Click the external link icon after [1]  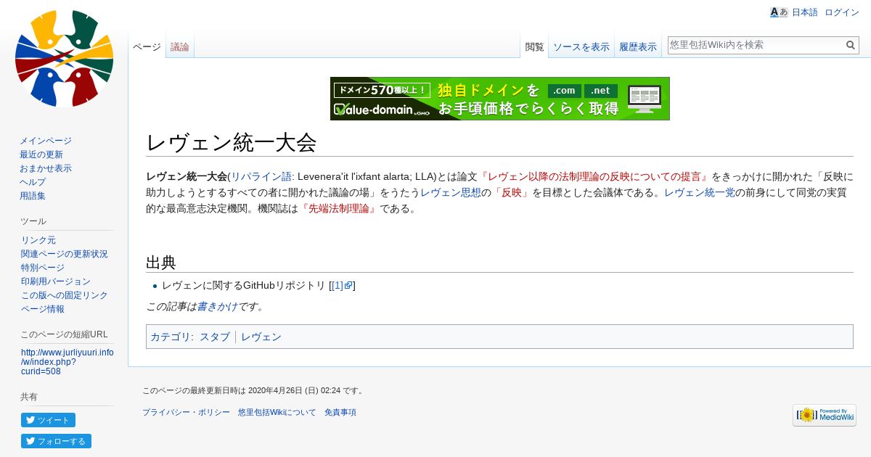pyautogui.click(x=348, y=286)
